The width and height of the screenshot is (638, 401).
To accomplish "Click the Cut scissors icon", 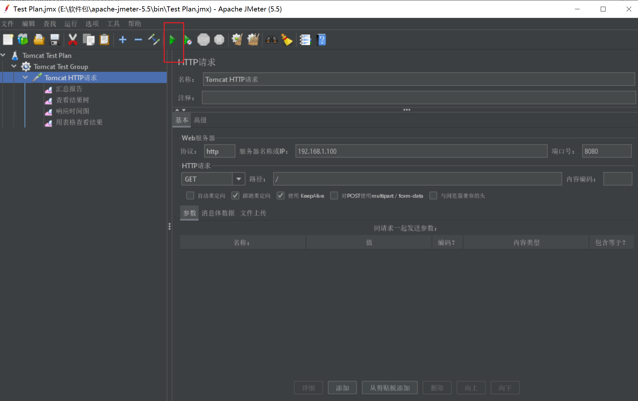I will 73,40.
